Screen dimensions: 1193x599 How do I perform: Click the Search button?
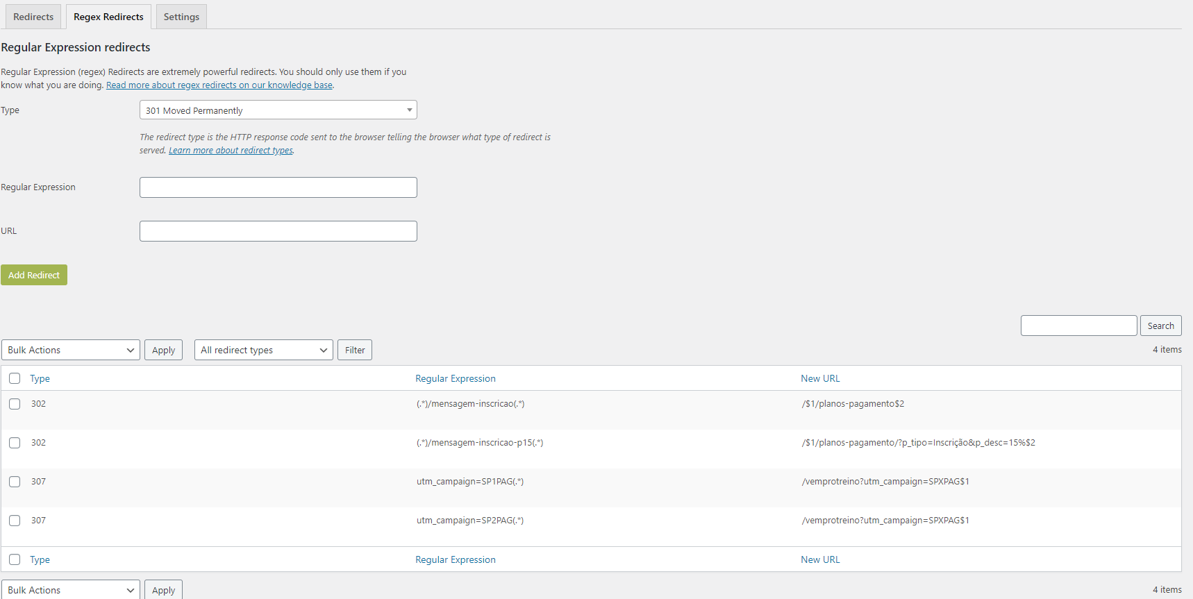pos(1160,326)
